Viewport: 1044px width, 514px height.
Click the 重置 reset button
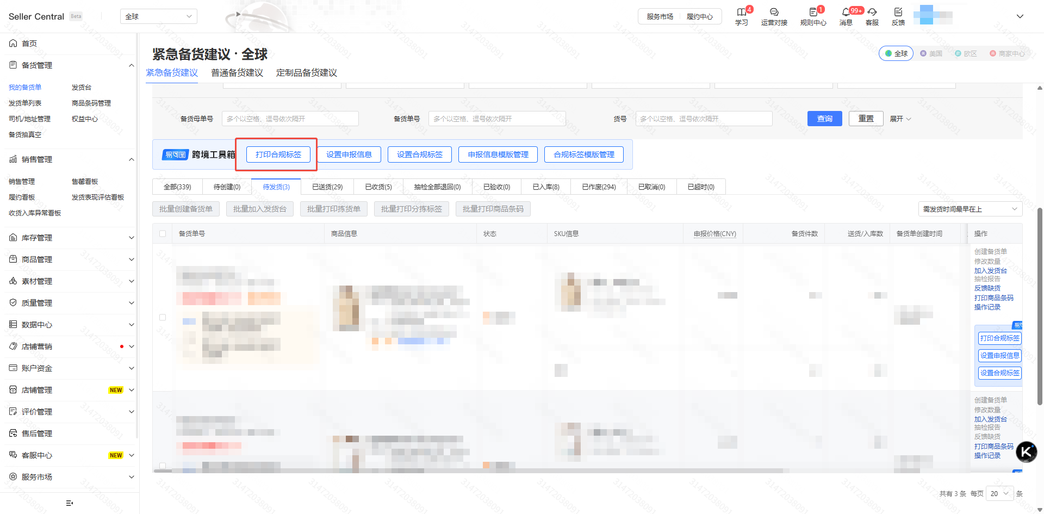(866, 119)
